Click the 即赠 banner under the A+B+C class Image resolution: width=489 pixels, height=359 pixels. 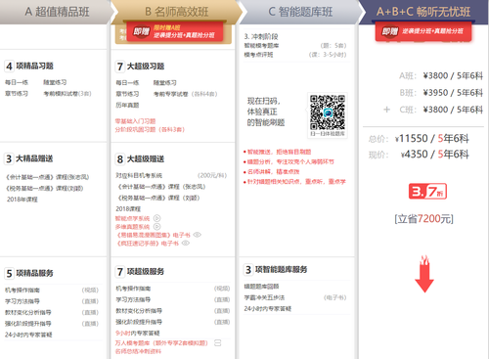pos(423,31)
